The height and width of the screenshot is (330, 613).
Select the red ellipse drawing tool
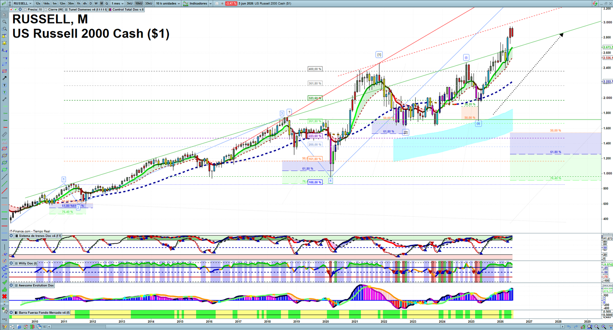pos(5,149)
